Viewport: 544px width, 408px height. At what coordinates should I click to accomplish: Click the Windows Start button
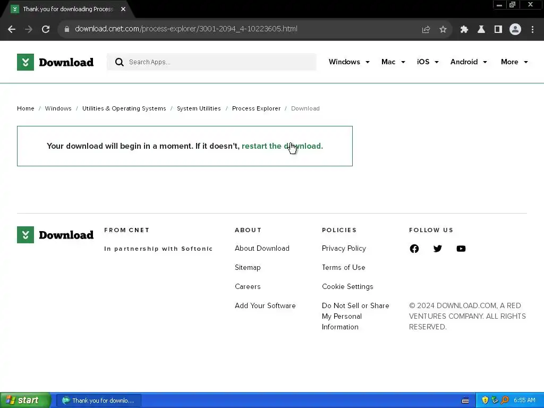[x=25, y=400]
